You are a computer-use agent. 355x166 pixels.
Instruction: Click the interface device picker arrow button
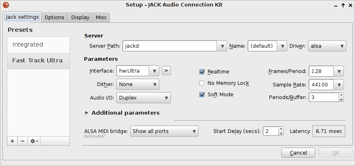[166, 71]
